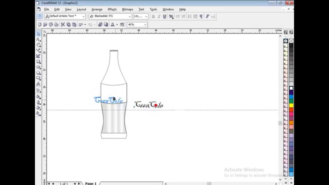Click the Import icon in toolbar
Screen dimensions: 329x185
100,25
